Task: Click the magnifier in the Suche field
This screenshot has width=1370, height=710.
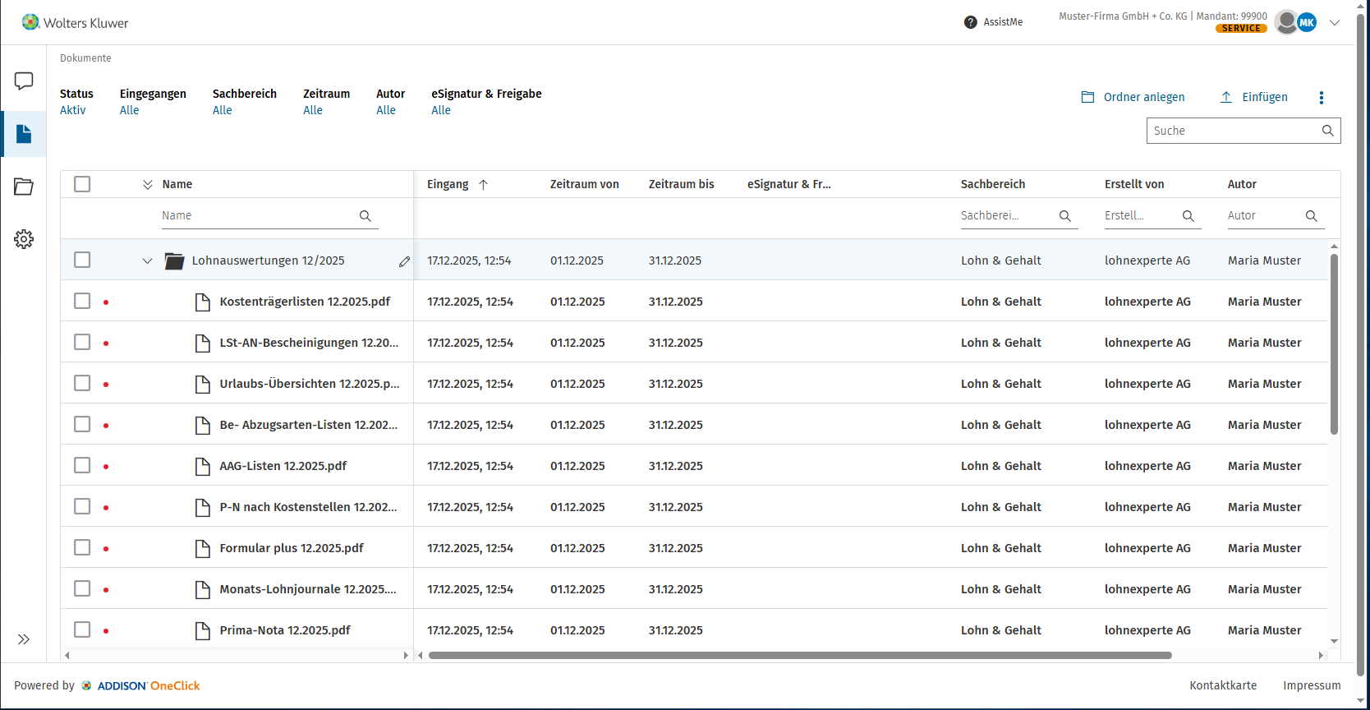Action: 1327,131
